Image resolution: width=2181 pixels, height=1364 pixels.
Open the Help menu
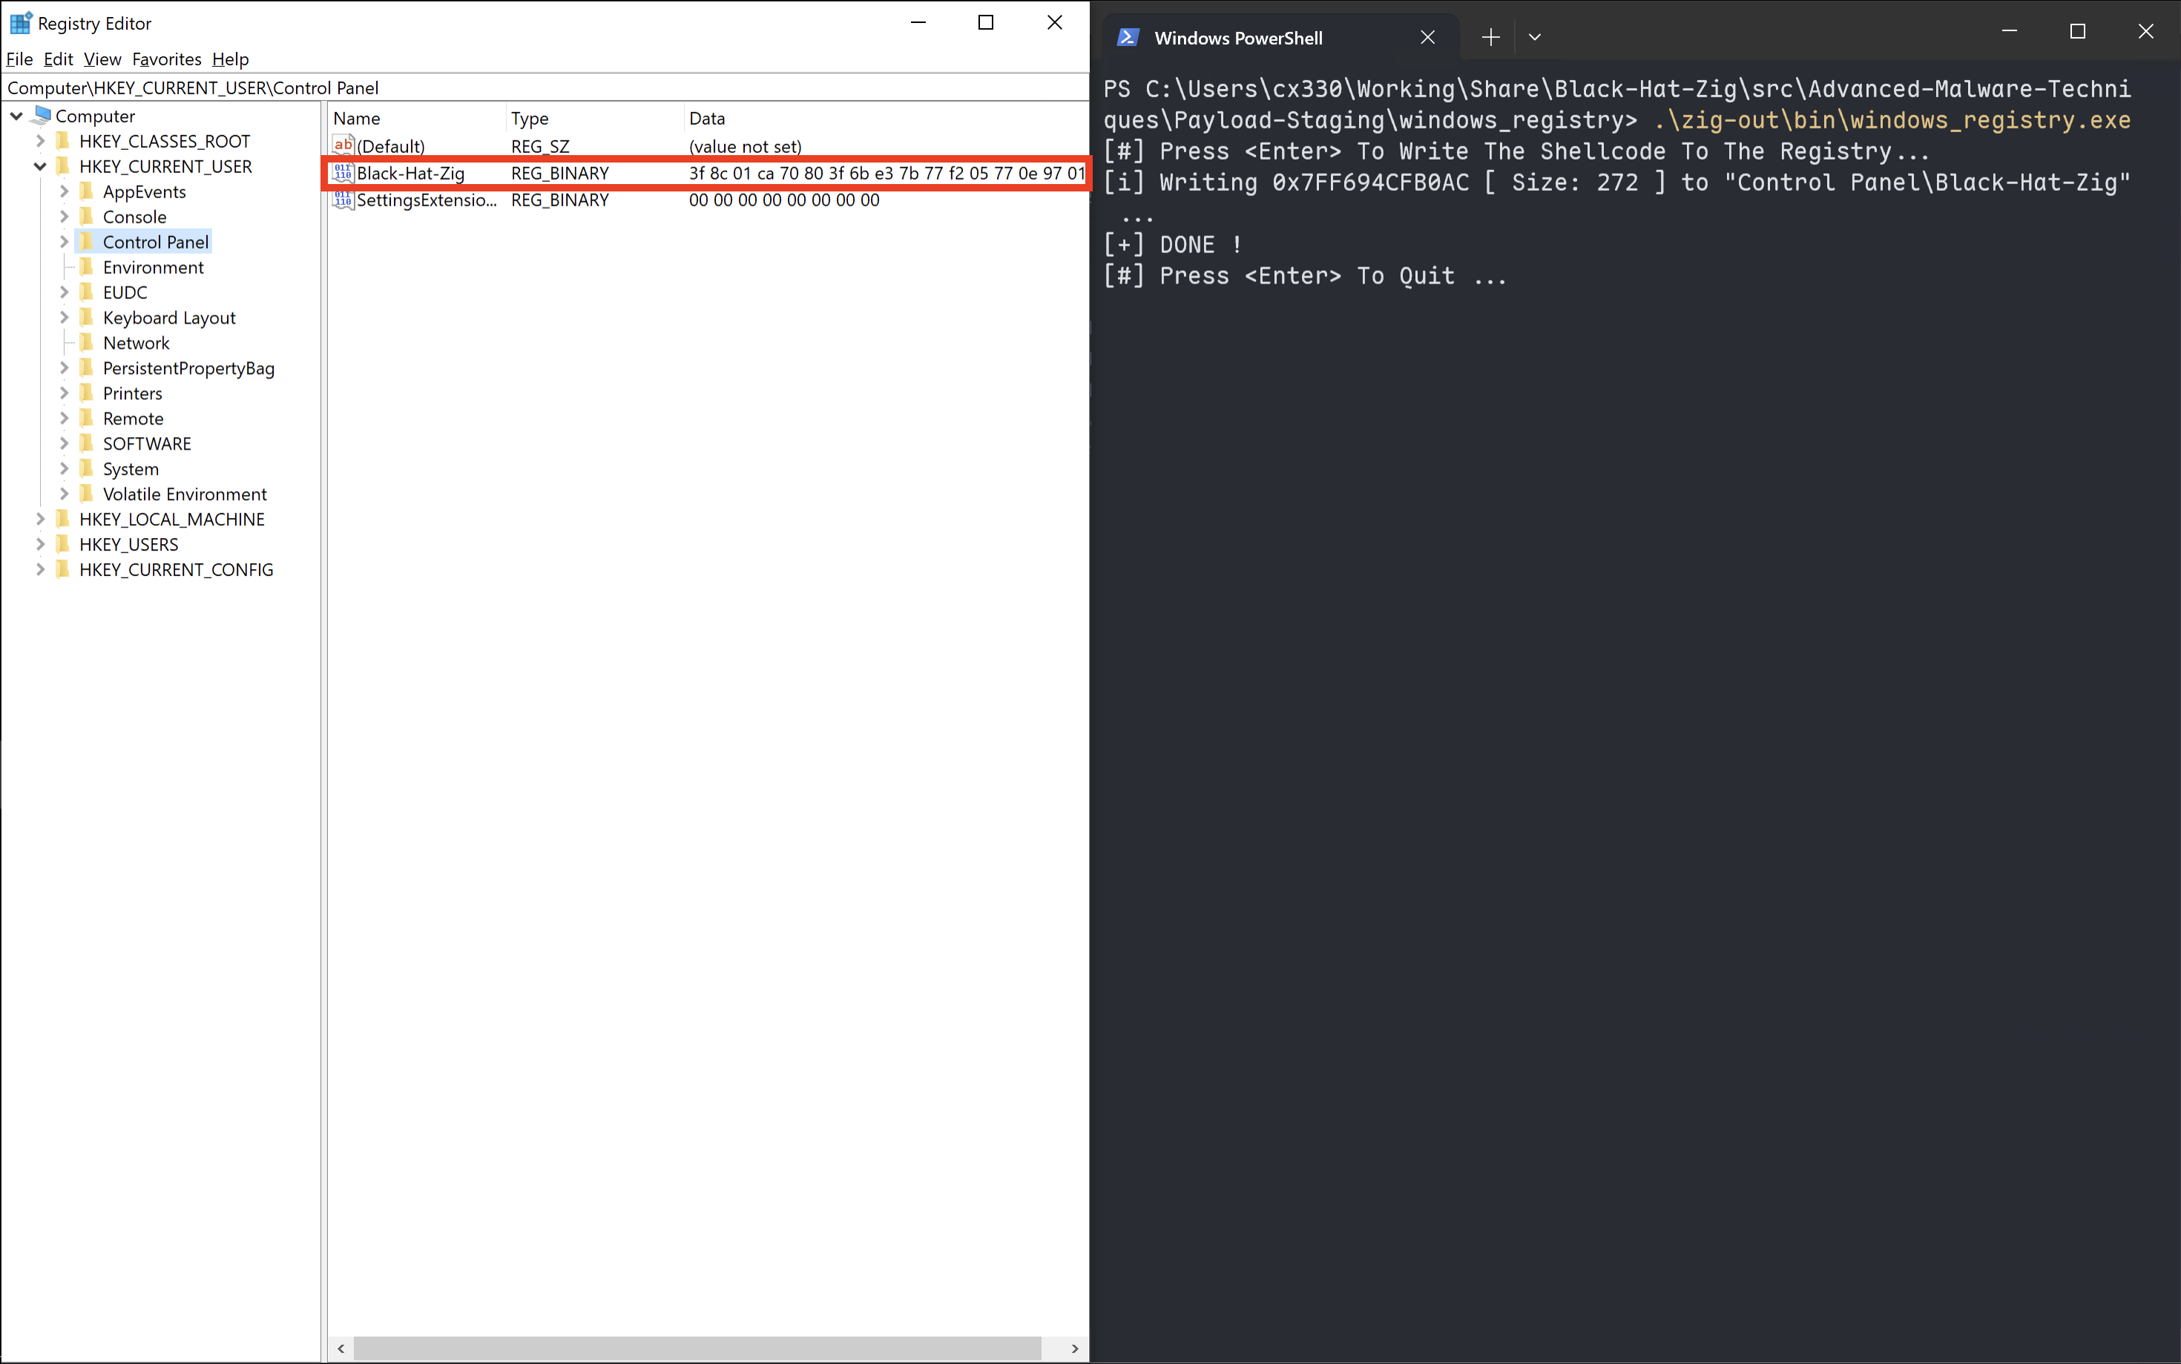pos(230,59)
